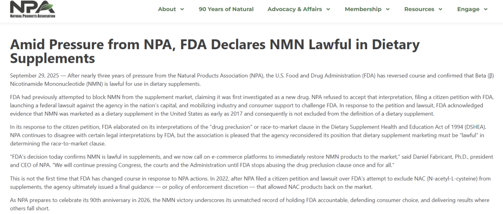Expand the Advocacy & Affairs dropdown arrow
503x214 pixels.
tap(328, 9)
